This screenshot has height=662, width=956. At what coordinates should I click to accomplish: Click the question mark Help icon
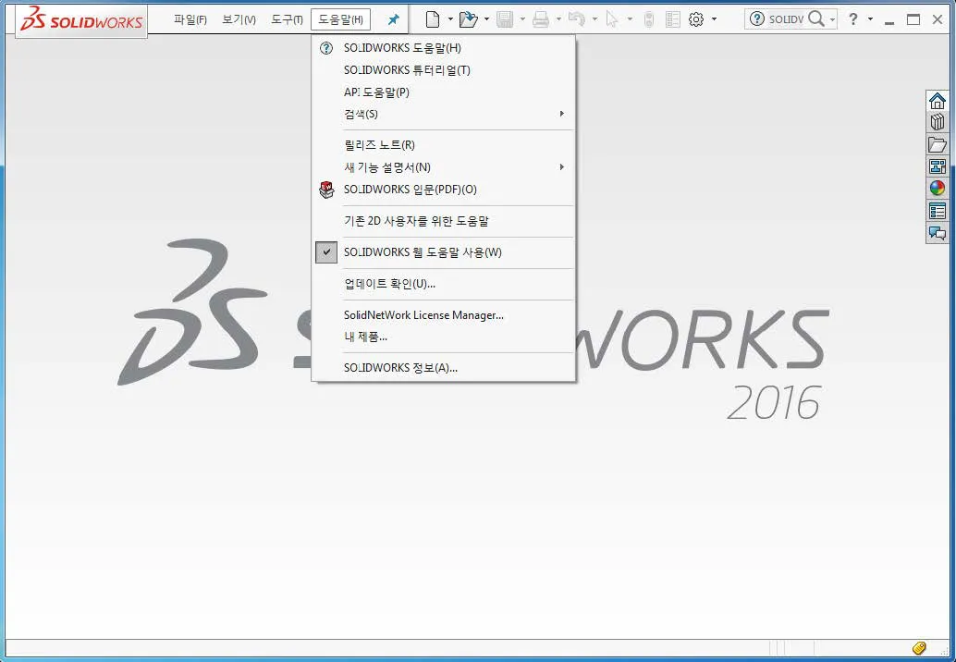(853, 19)
